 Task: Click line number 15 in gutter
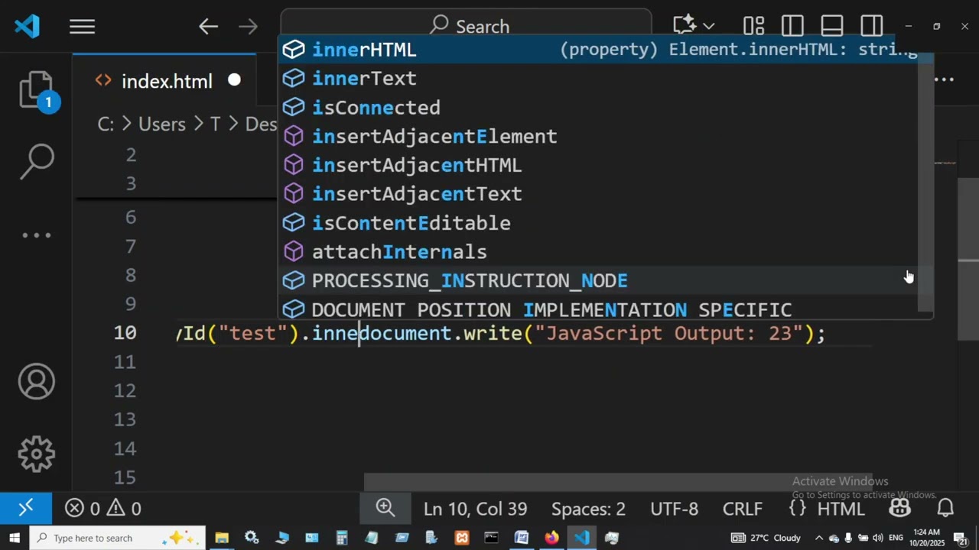(125, 477)
